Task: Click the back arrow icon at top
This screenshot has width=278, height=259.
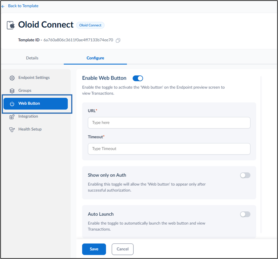Action: [x=3, y=6]
